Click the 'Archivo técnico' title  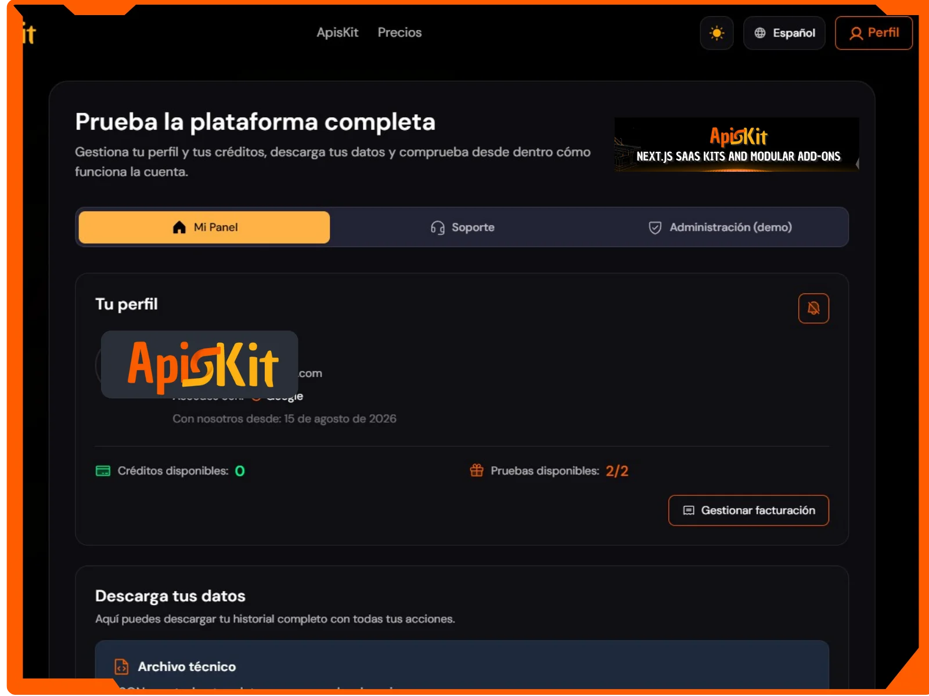pos(187,667)
